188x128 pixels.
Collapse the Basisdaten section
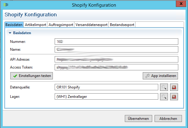pyautogui.click(x=10, y=33)
